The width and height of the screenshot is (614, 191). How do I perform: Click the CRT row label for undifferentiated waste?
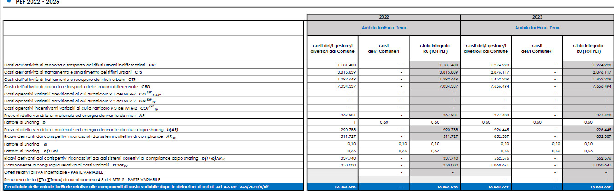pyautogui.click(x=80, y=65)
